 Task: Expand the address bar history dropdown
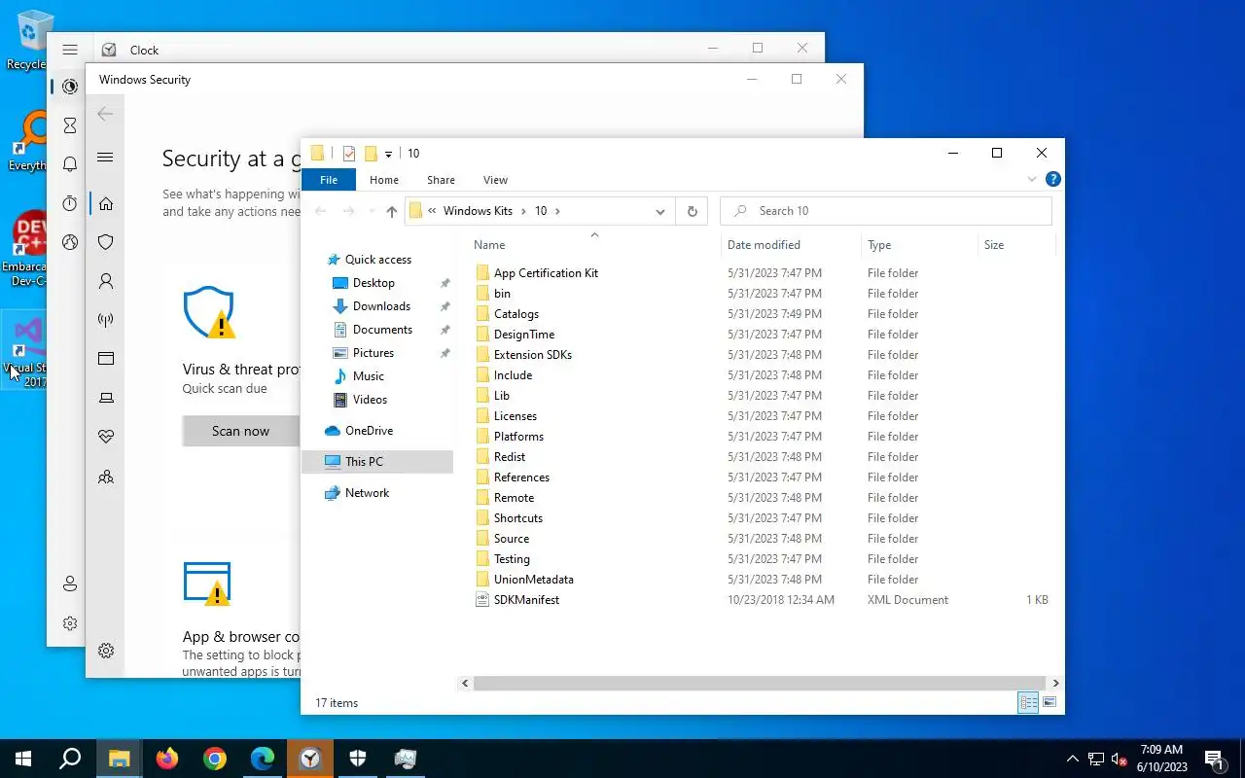pos(660,211)
